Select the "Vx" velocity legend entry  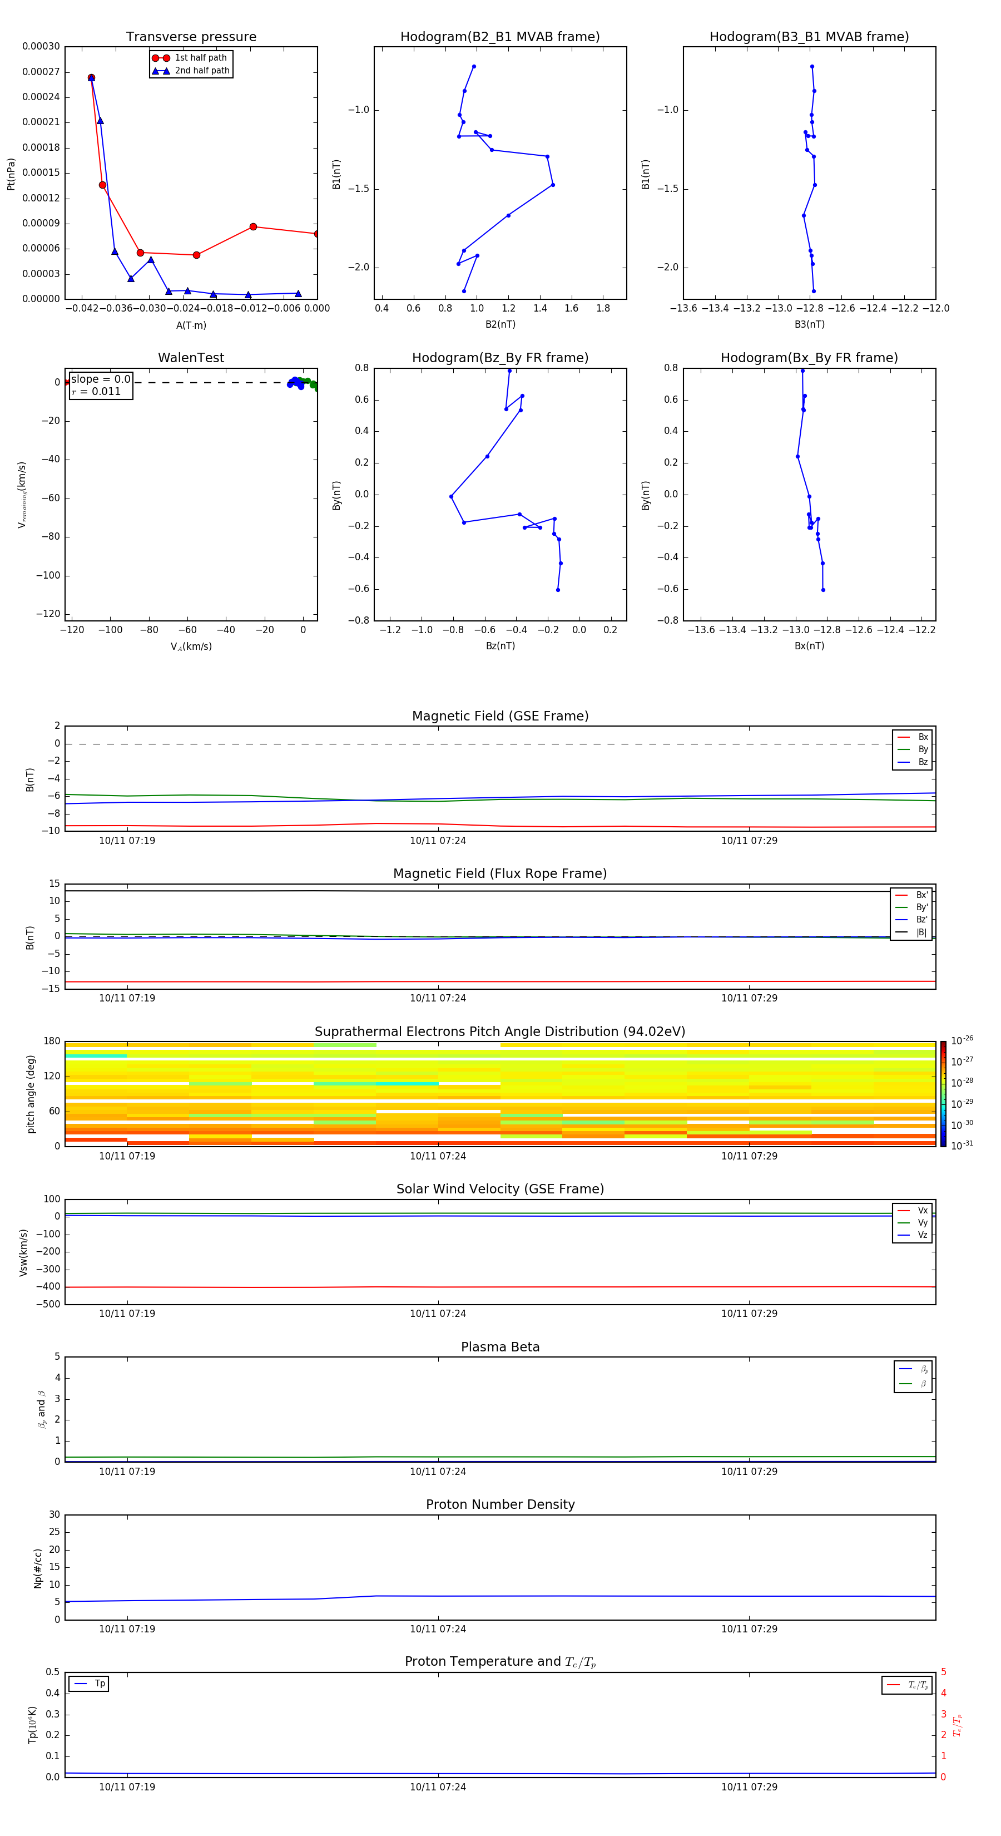click(913, 1210)
